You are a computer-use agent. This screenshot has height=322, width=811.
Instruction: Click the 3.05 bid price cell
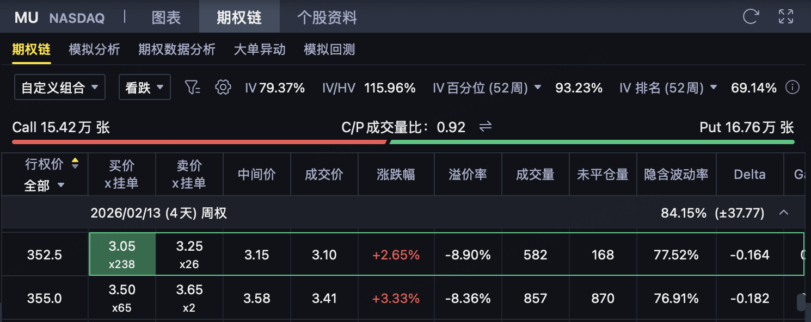122,254
